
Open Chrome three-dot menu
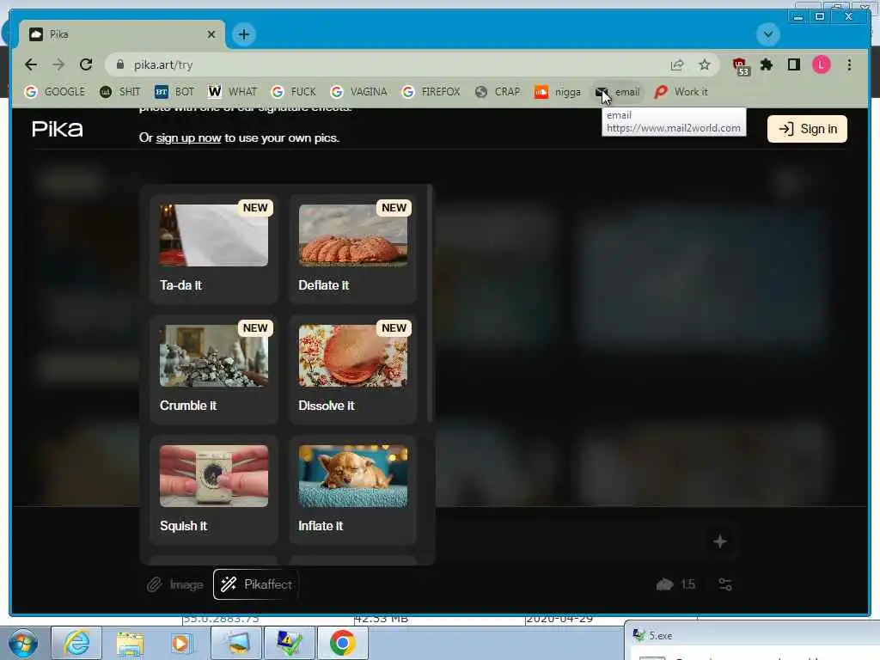[x=849, y=65]
